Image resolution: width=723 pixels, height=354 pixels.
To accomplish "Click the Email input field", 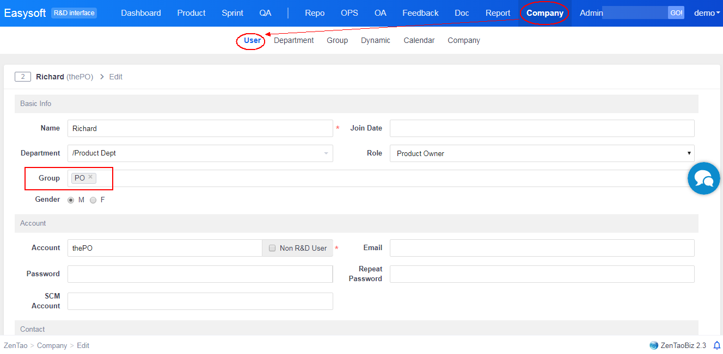I will [542, 248].
